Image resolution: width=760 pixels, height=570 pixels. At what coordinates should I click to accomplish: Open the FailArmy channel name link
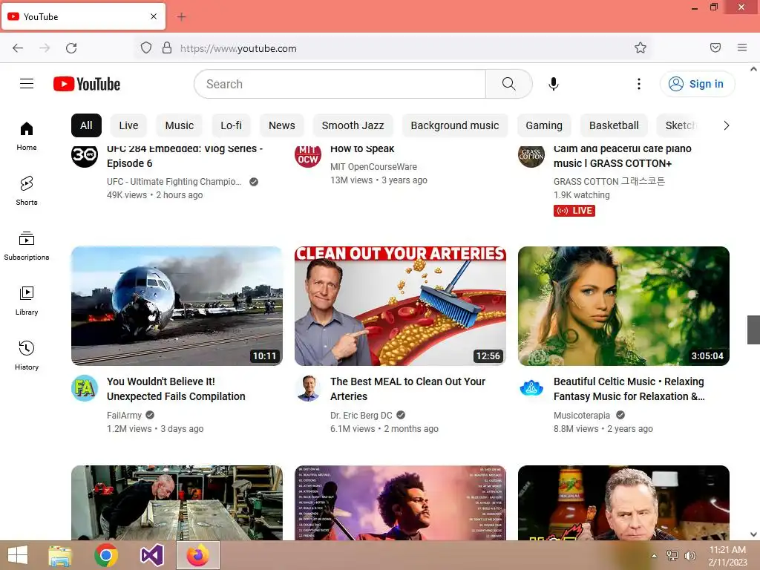click(124, 416)
